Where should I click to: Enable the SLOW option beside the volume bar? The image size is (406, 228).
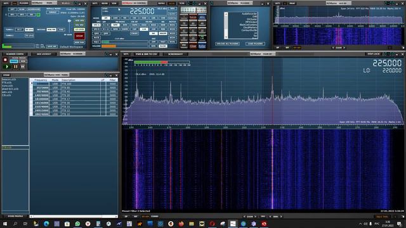162,46
